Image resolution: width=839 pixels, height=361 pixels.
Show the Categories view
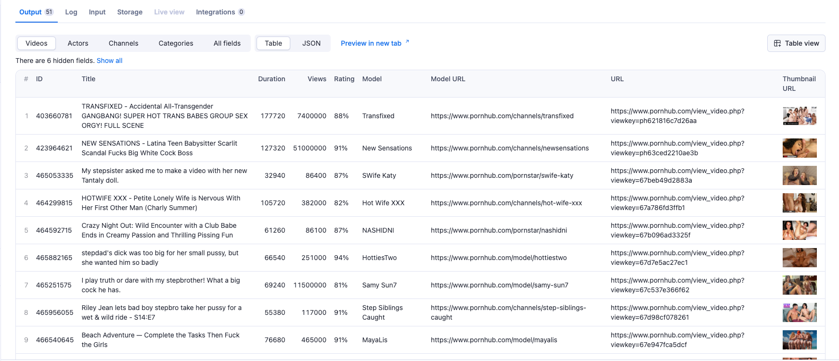(x=176, y=43)
